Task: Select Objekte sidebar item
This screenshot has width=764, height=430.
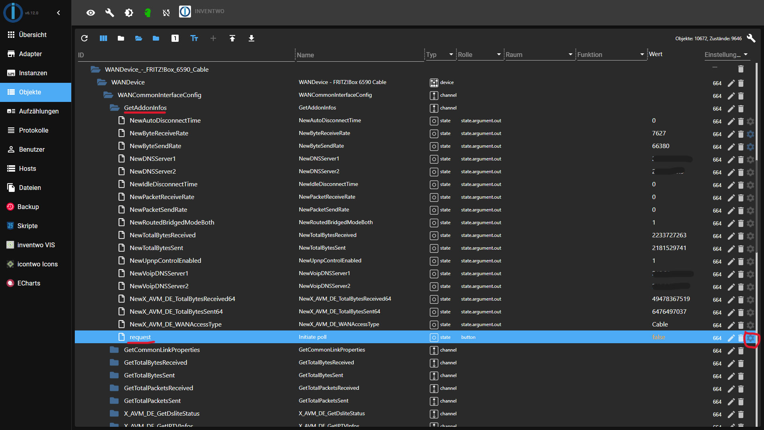Action: click(x=36, y=92)
